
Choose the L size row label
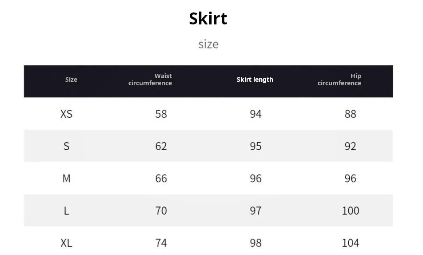pos(66,211)
